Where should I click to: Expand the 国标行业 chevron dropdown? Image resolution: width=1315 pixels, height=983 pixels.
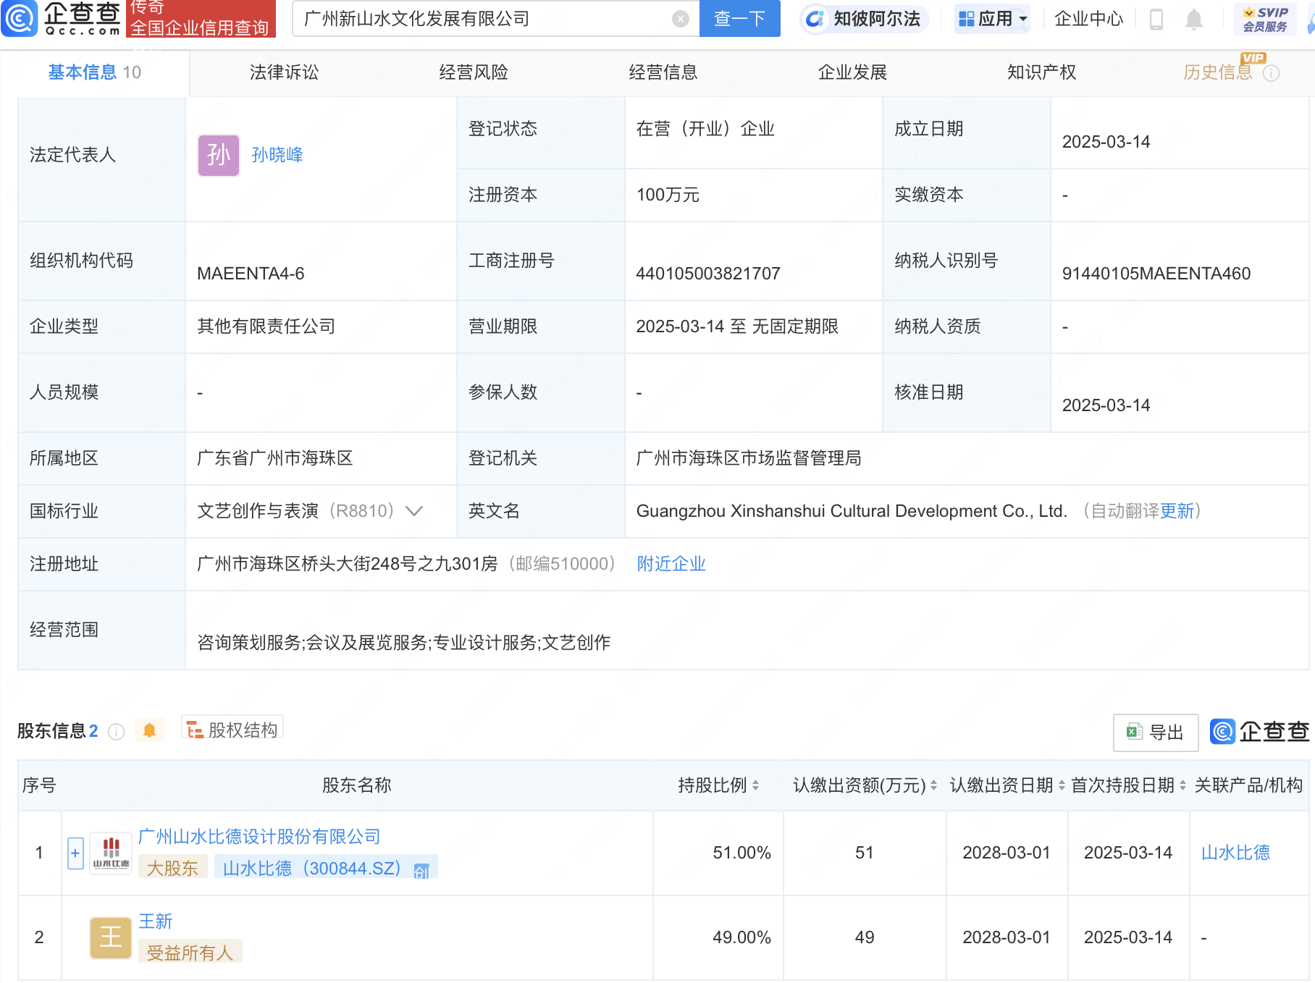[x=414, y=511]
